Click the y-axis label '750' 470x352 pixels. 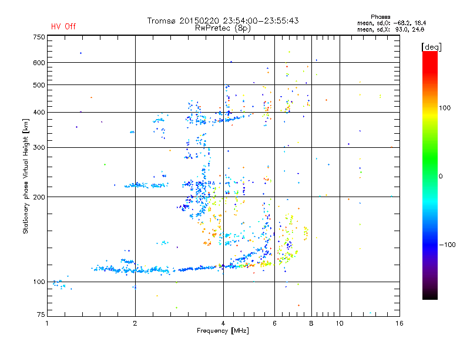[x=39, y=37]
